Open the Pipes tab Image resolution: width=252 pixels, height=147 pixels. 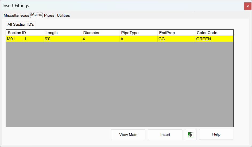pyautogui.click(x=49, y=16)
